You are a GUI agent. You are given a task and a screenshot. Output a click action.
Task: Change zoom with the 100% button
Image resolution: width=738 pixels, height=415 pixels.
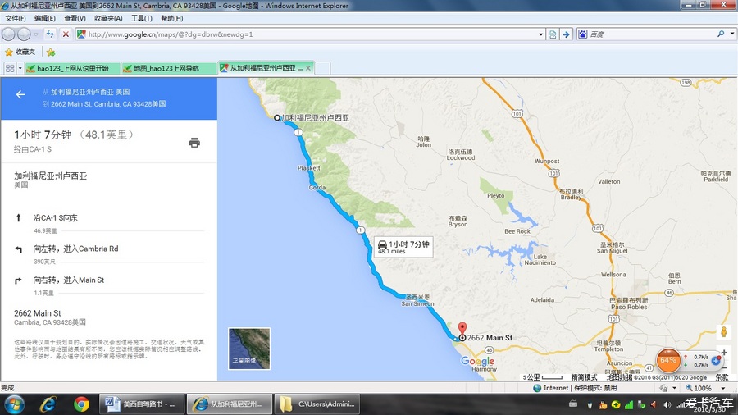tap(699, 388)
